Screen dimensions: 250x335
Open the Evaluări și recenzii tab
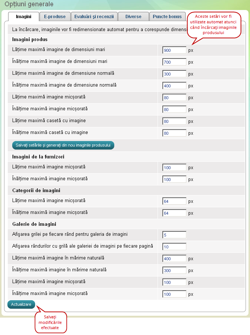coord(94,17)
